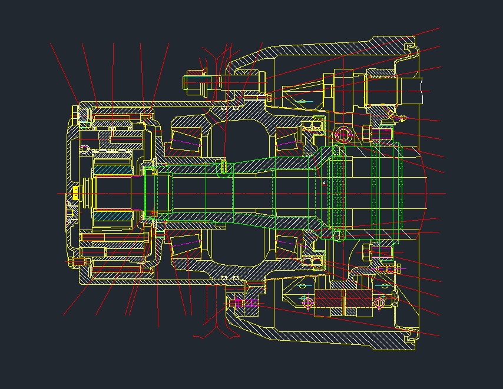Select the grease nipple fitting at upper right
The height and width of the screenshot is (389, 503).
pyautogui.click(x=402, y=117)
